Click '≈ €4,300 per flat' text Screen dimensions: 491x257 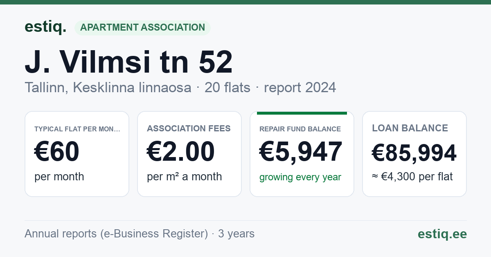pyautogui.click(x=412, y=177)
